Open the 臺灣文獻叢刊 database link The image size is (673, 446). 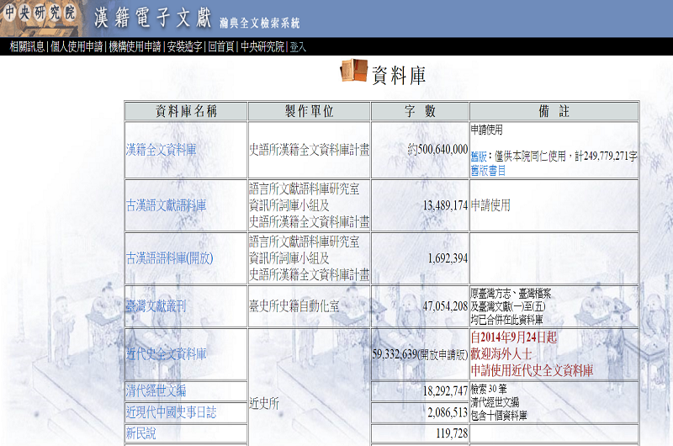[156, 306]
